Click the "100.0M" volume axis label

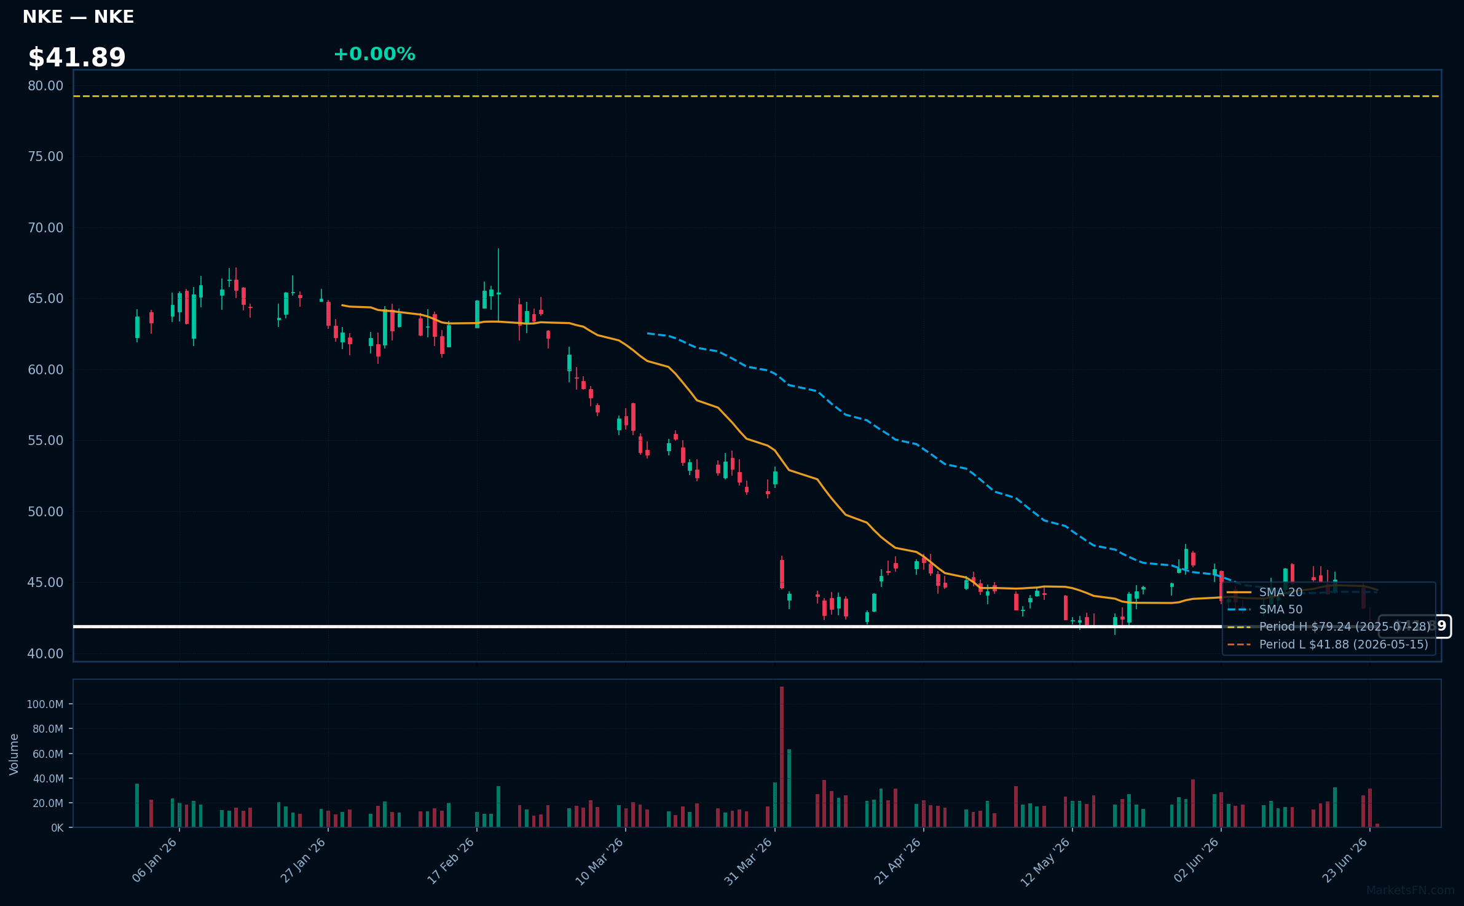click(45, 704)
